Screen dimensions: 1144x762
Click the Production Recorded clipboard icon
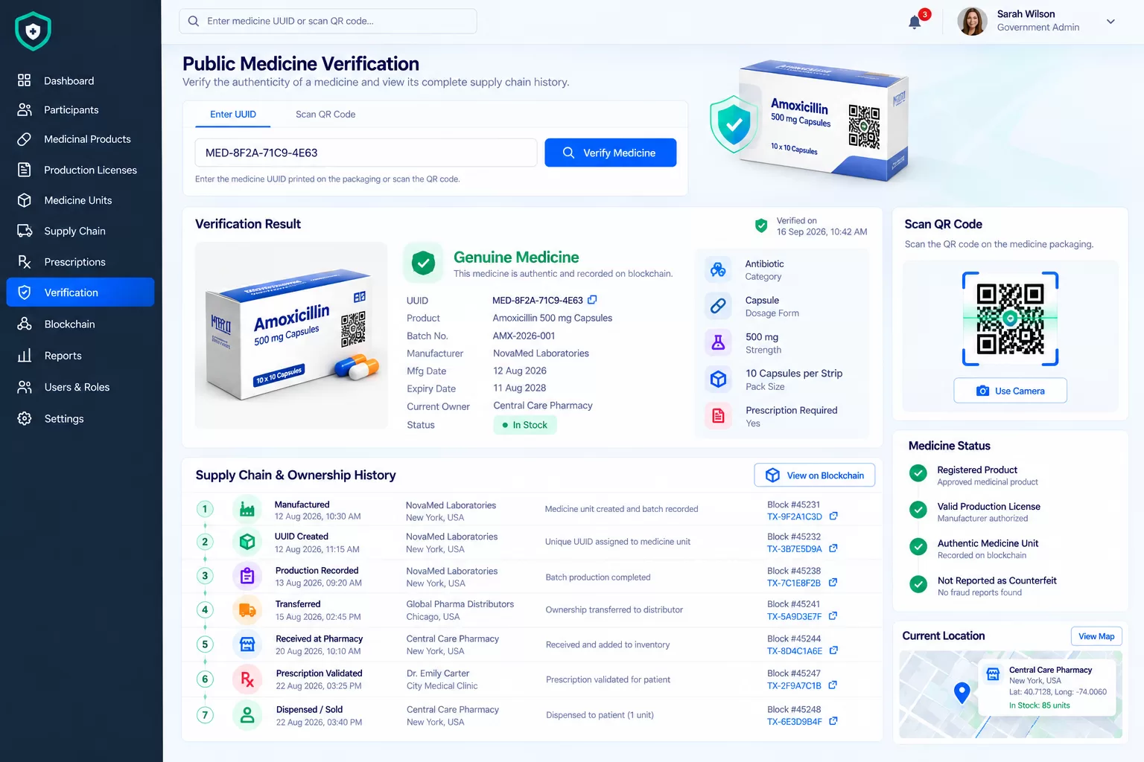tap(247, 576)
